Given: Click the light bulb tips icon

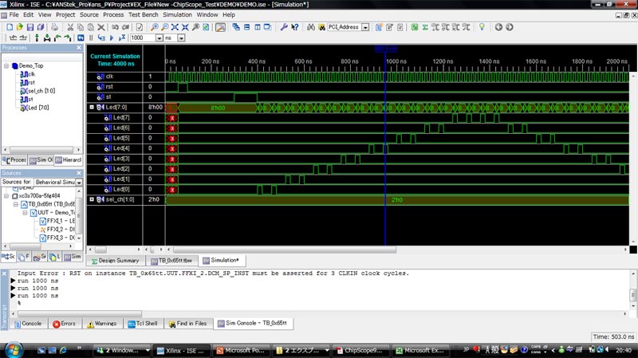Looking at the screenshot, I should click(482, 27).
